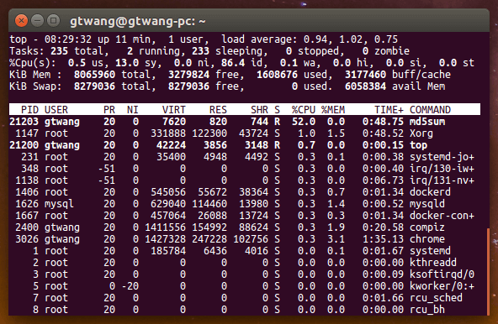Click the 1411556 VIRT value of compiz
Screen dimensions: 498x324
coord(165,227)
